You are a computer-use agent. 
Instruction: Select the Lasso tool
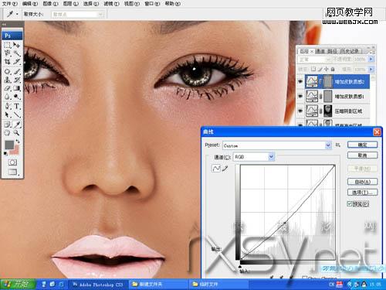pyautogui.click(x=8, y=53)
